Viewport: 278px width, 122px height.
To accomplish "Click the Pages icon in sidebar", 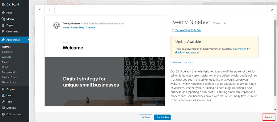I will 3,25.
